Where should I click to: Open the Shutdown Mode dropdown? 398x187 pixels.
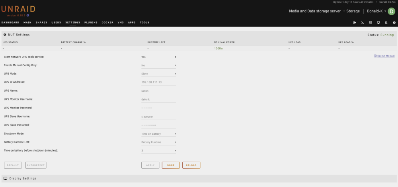(159, 134)
